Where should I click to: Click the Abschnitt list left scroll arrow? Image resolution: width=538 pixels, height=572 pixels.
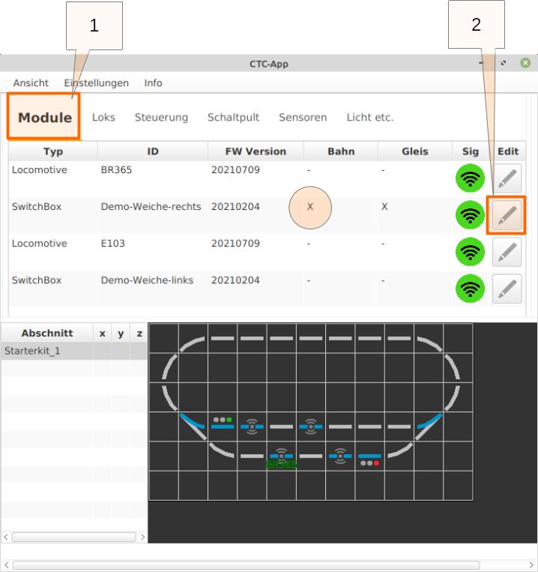tap(6, 537)
